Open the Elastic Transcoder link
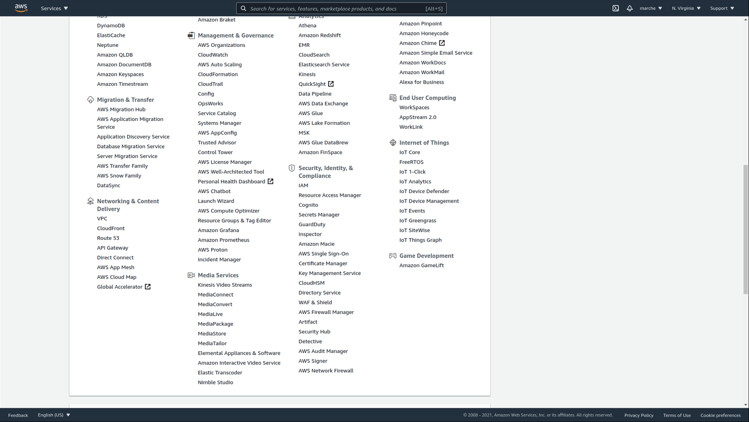This screenshot has height=422, width=749. [x=220, y=372]
